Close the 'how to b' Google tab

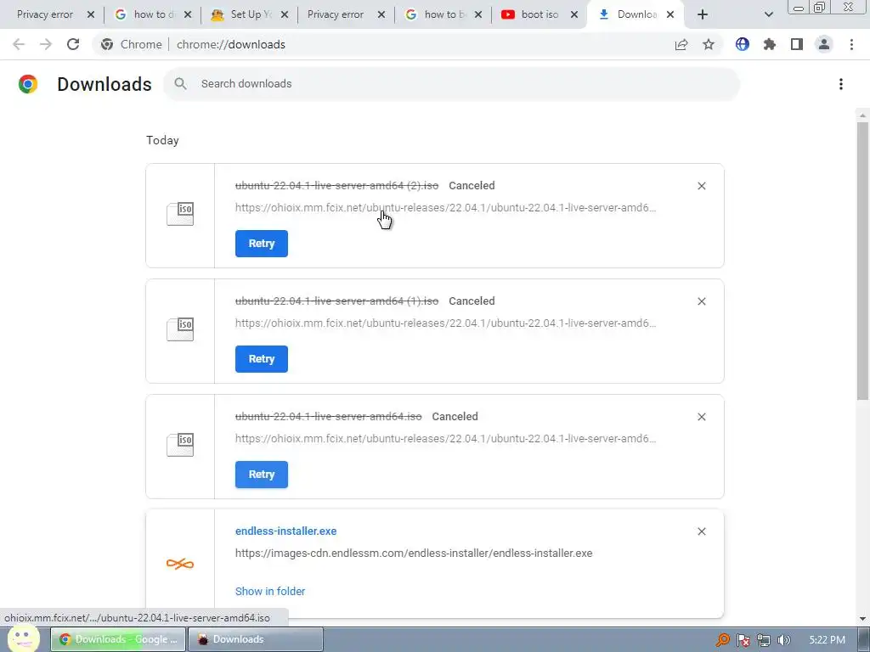click(x=478, y=14)
